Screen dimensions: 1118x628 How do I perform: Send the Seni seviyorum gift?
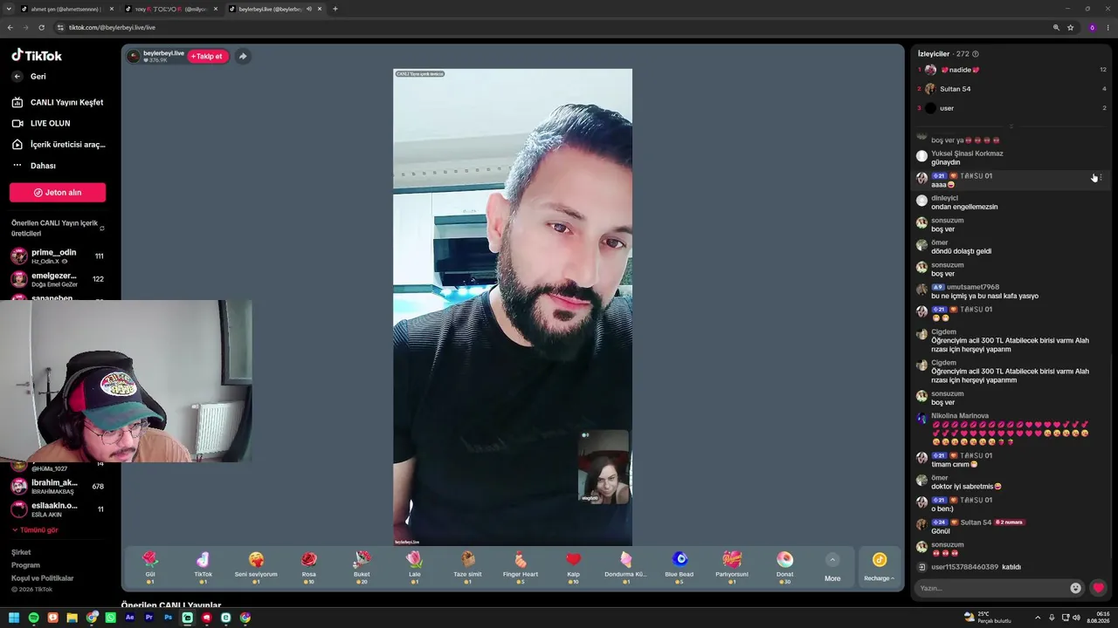coord(256,566)
